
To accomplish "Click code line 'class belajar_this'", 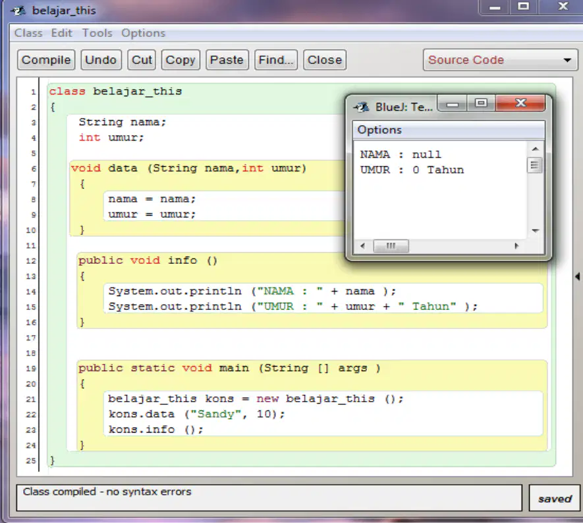I will [x=115, y=92].
